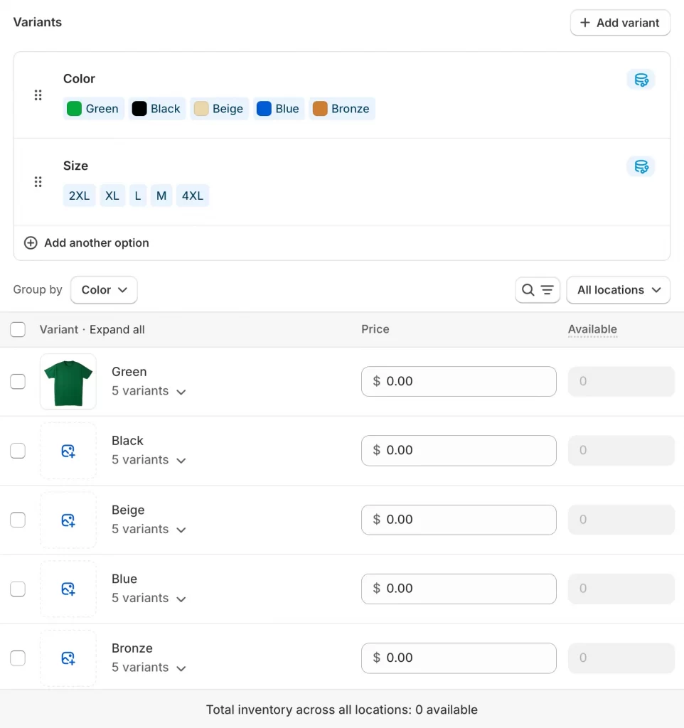Open the linked metaobject icon for Color
This screenshot has width=684, height=728.
[x=641, y=80]
